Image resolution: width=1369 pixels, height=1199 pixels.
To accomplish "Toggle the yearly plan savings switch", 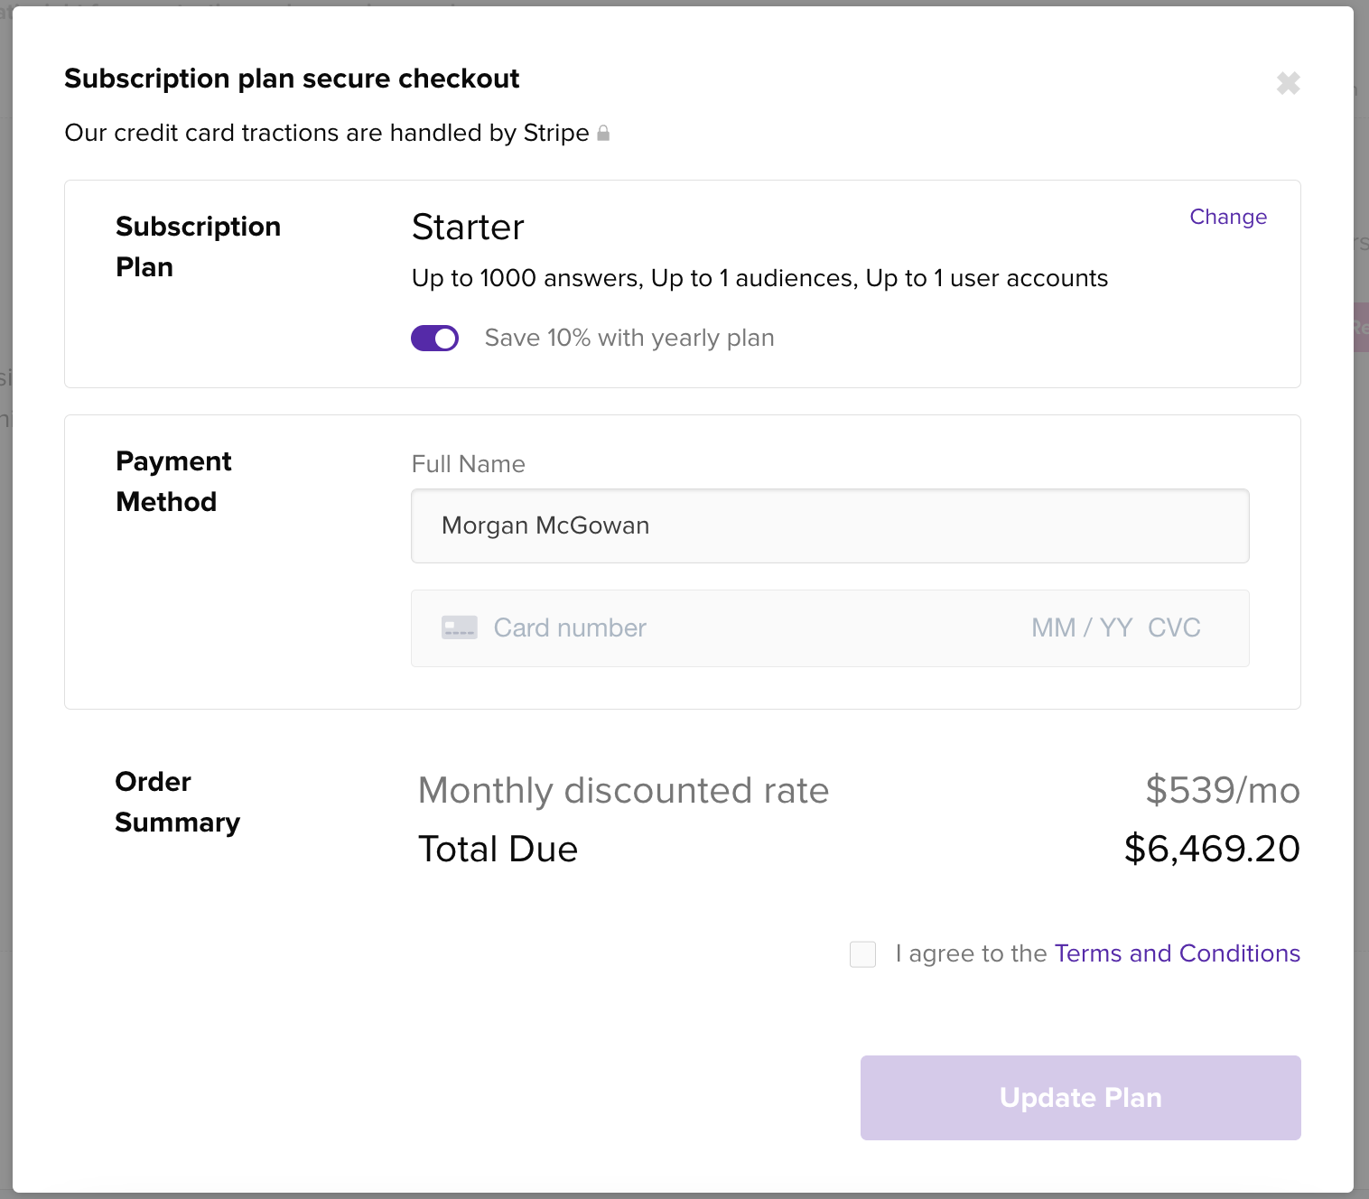I will point(434,338).
